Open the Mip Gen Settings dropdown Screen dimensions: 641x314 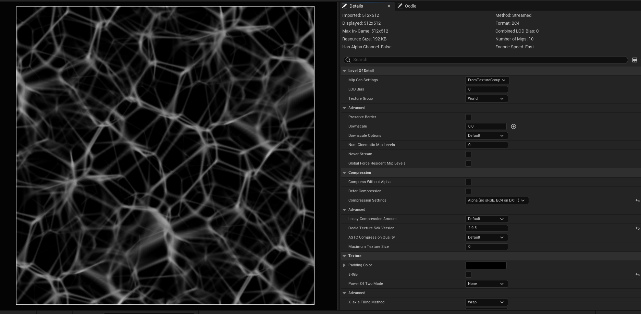[487, 80]
